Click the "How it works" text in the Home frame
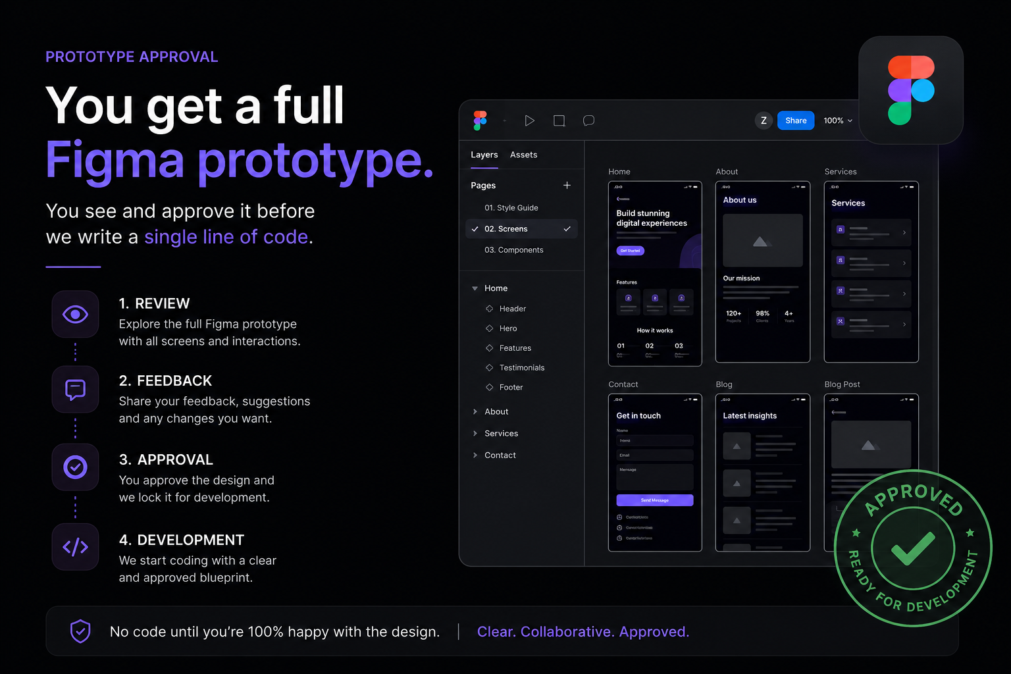This screenshot has width=1011, height=674. [x=655, y=330]
